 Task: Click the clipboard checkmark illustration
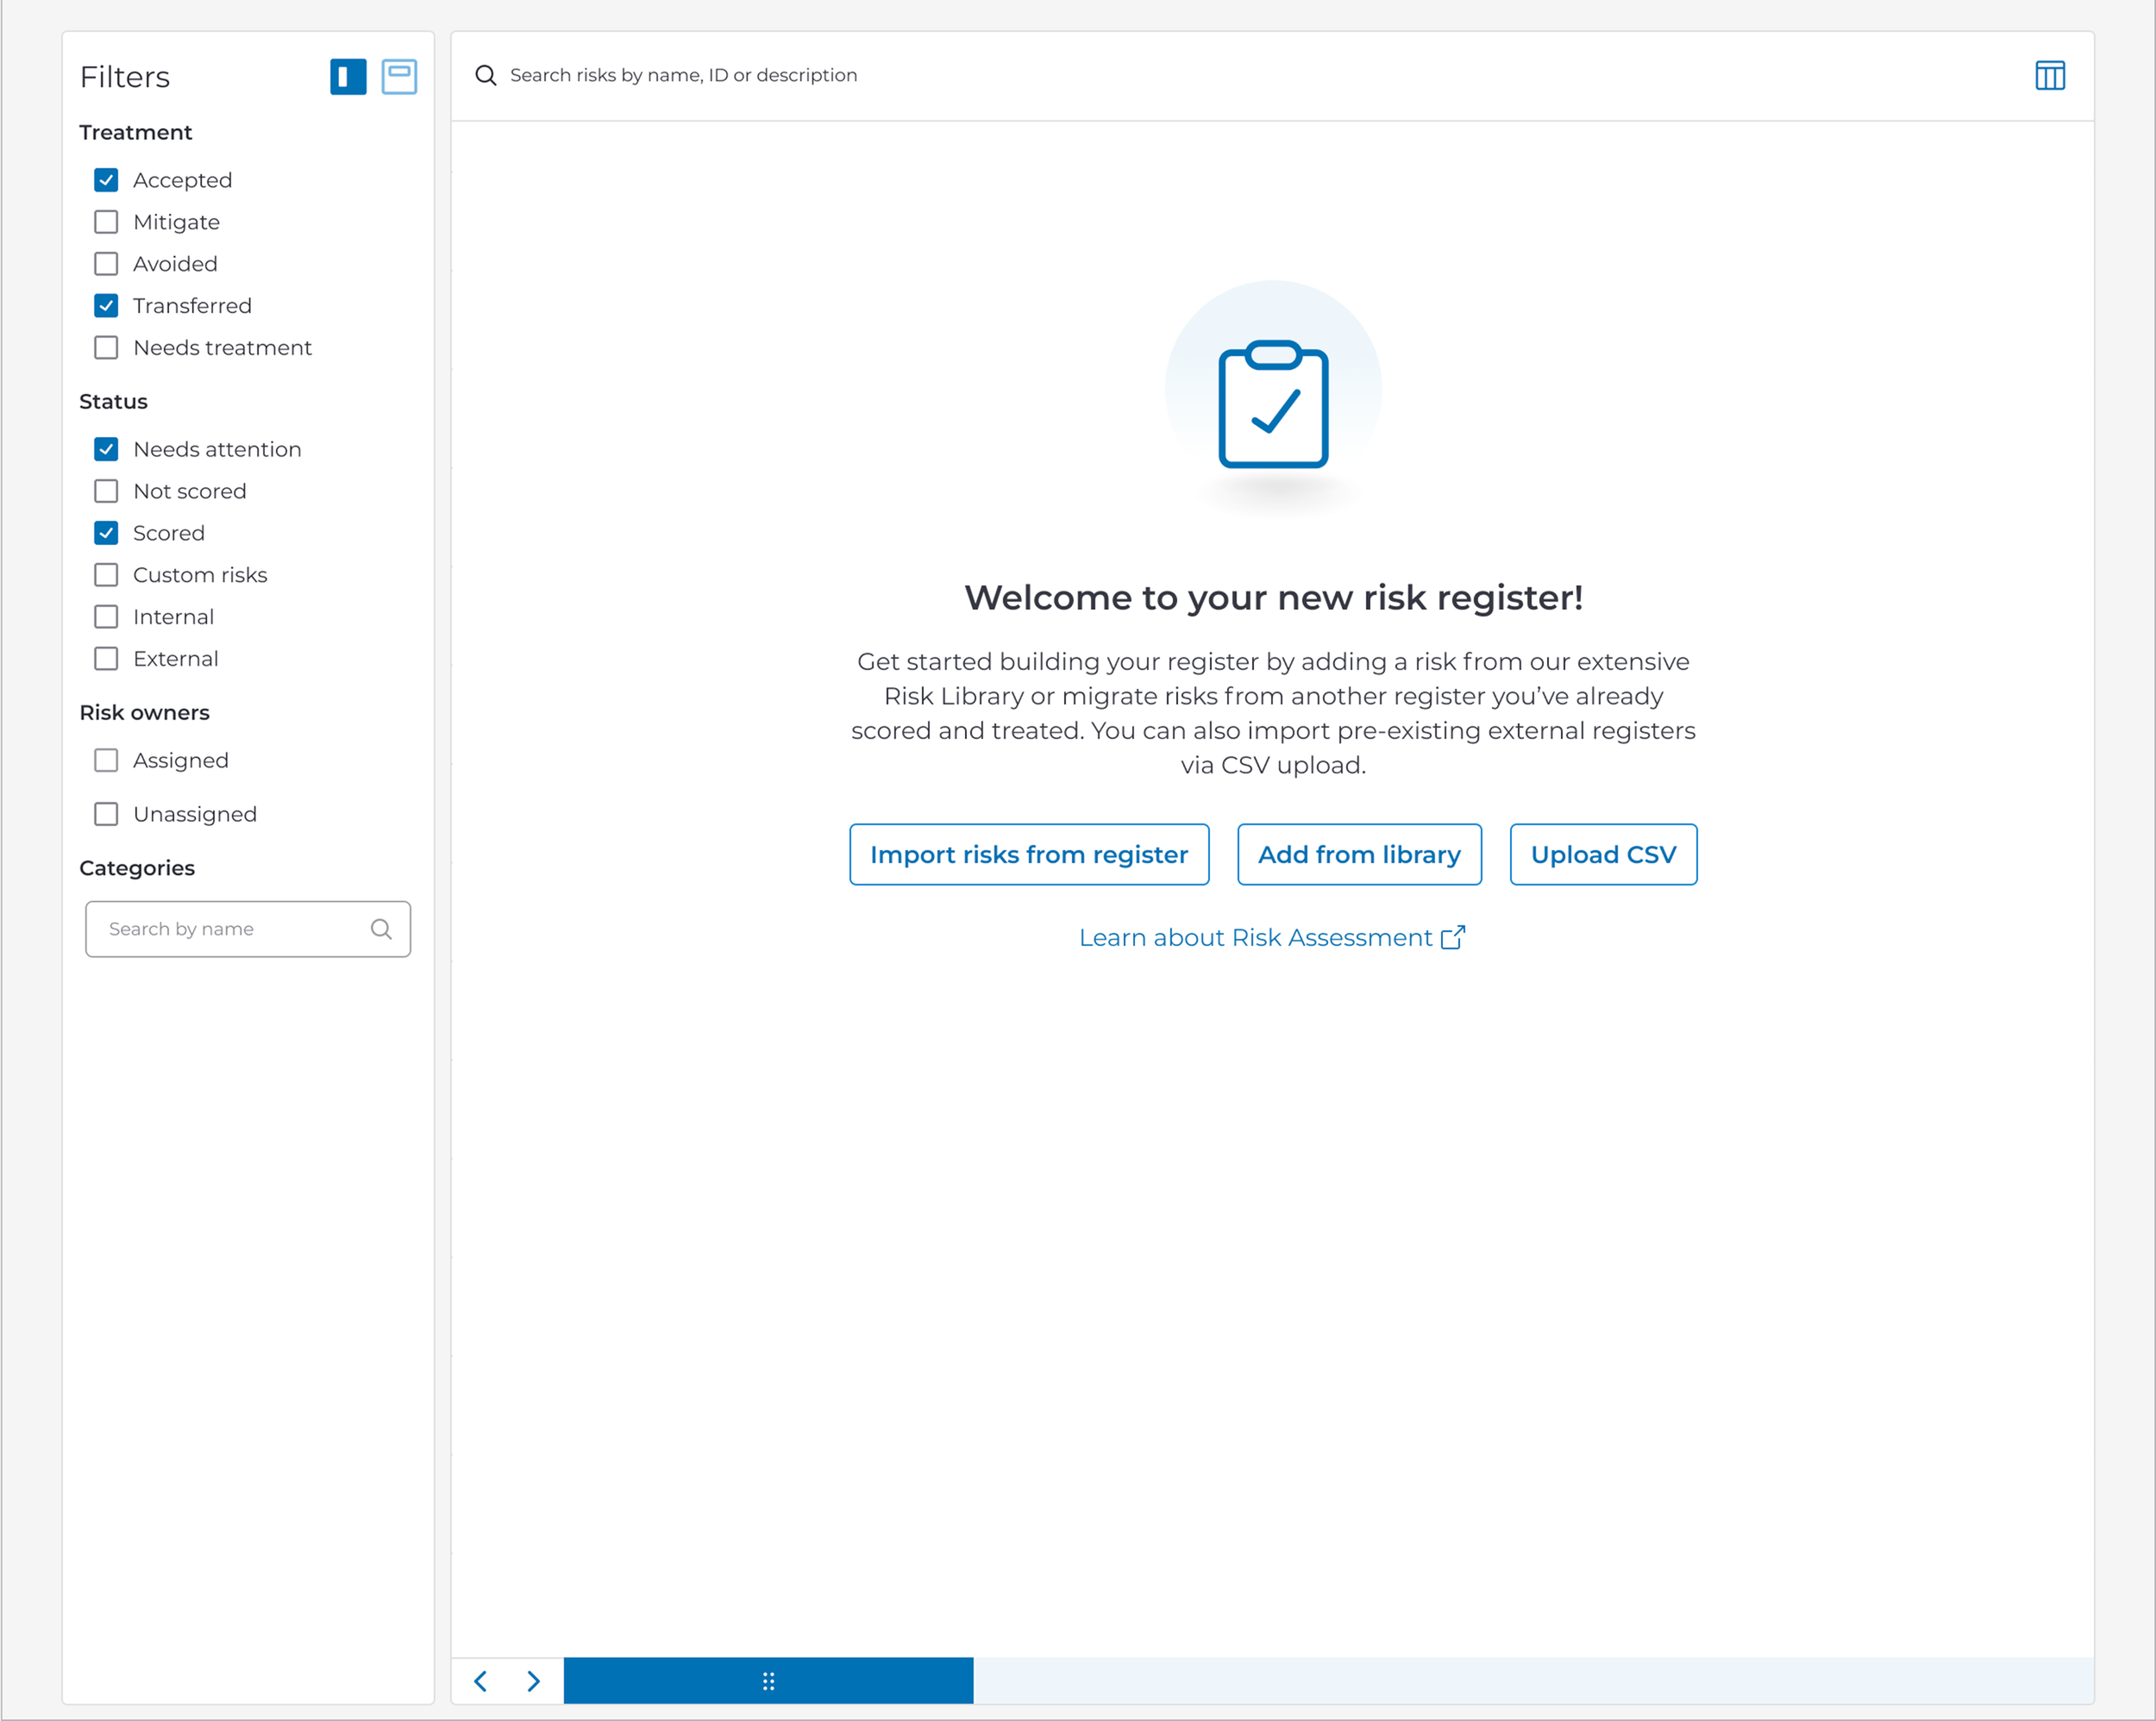tap(1273, 405)
